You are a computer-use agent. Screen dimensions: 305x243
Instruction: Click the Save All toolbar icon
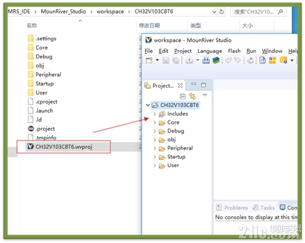(x=176, y=61)
